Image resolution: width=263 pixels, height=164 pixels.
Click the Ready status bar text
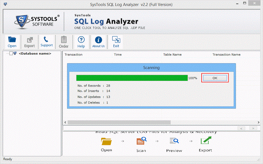pos(8,159)
